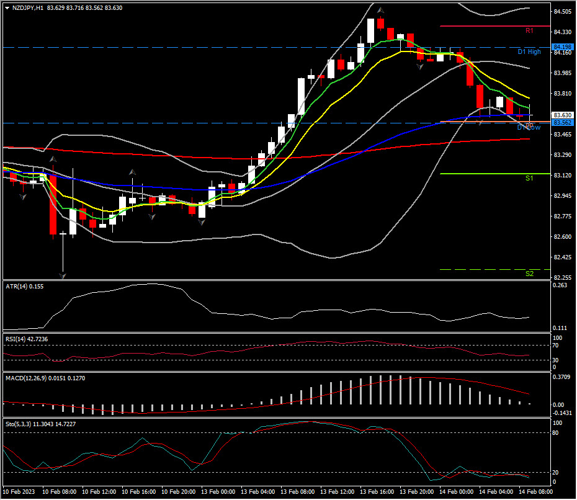Click the 10 Feb 2023 date label
This screenshot has width=577, height=500.
tap(20, 492)
